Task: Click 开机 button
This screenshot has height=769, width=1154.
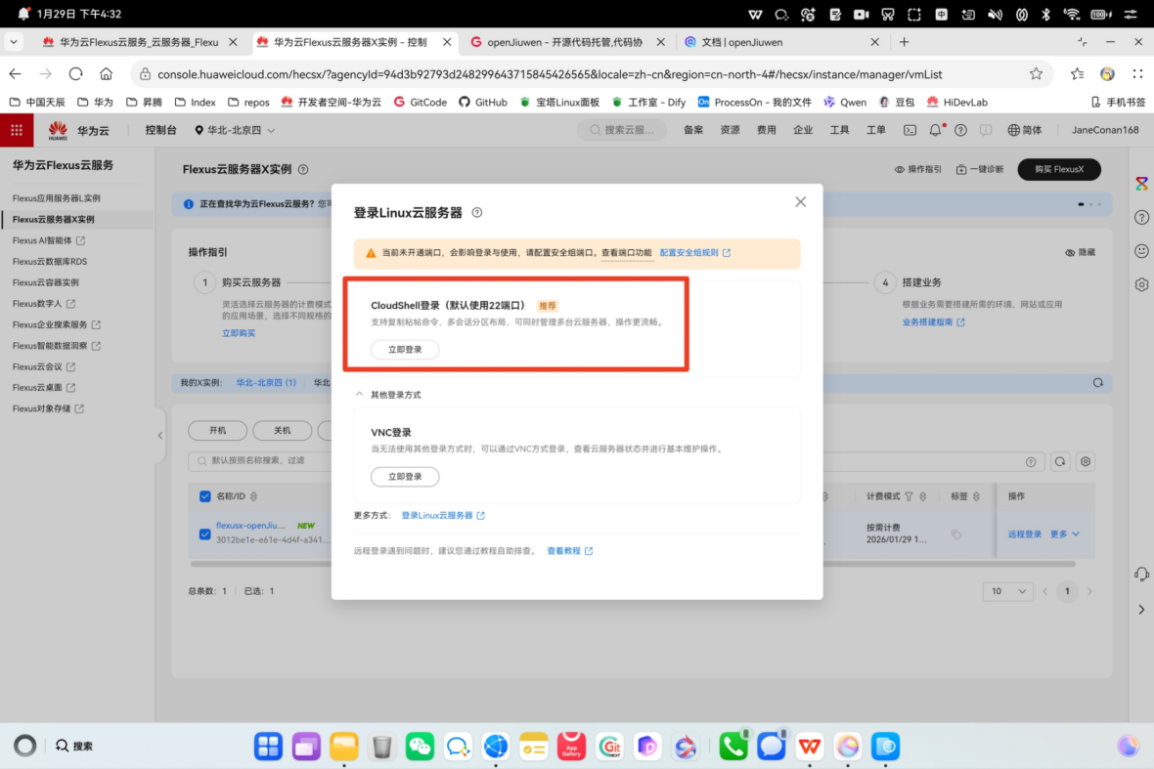Action: 218,430
